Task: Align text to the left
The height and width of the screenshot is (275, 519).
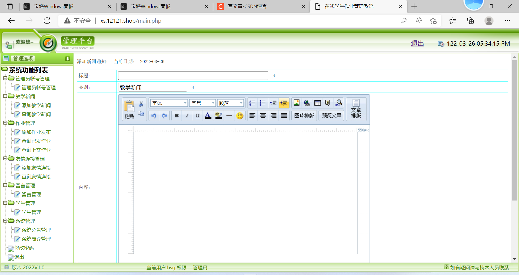Action: point(252,116)
